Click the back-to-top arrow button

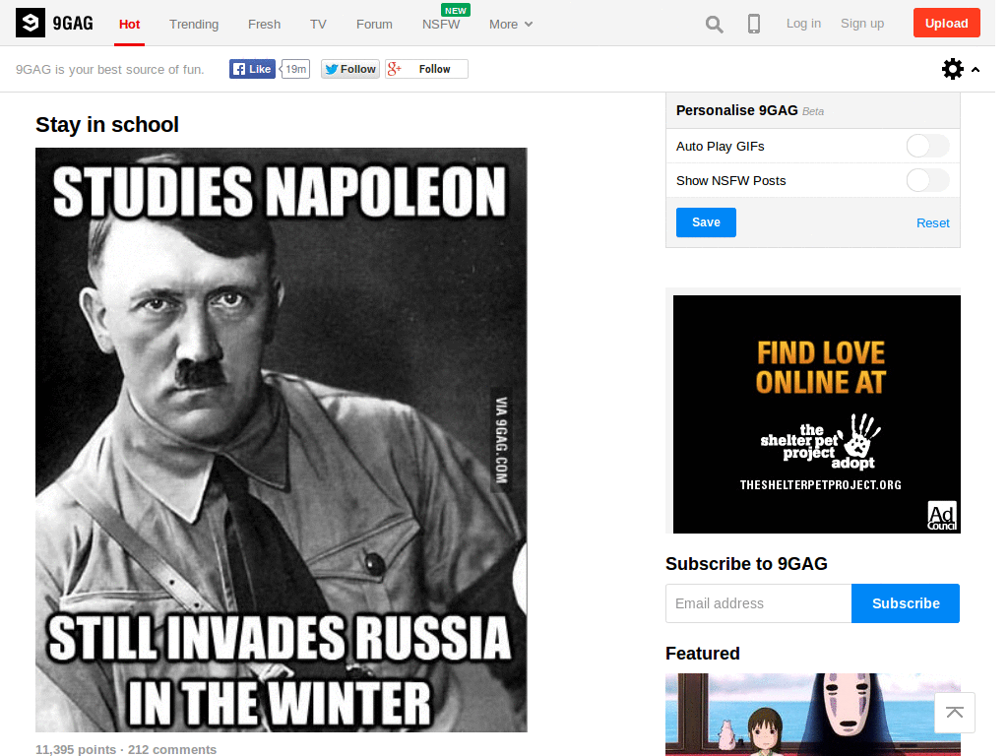955,713
